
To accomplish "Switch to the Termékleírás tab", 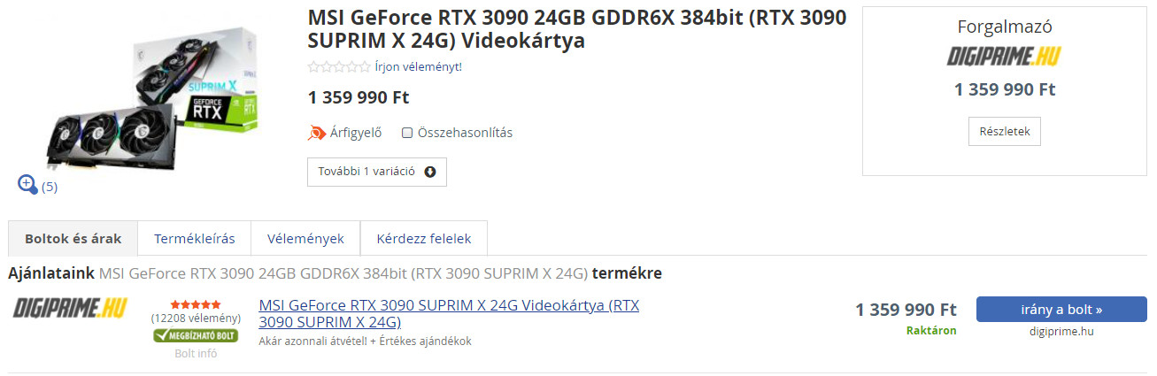I will (x=195, y=239).
